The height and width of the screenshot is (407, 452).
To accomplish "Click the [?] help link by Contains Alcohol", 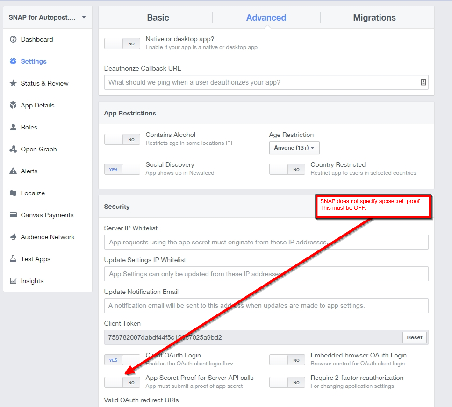I will pyautogui.click(x=229, y=143).
